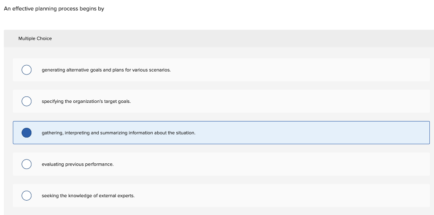434x215 pixels.
Task: Select radio for specifying organization's target goals
Action: 27,102
